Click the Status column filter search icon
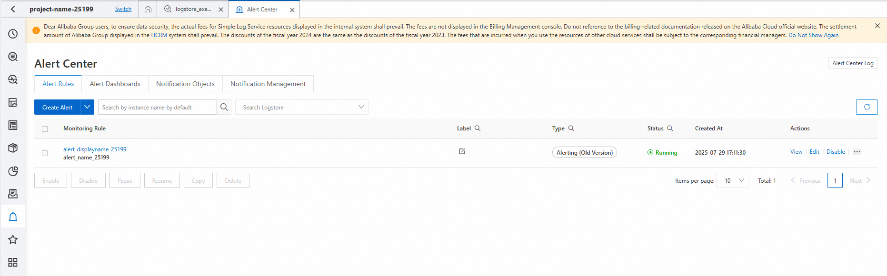 [669, 128]
